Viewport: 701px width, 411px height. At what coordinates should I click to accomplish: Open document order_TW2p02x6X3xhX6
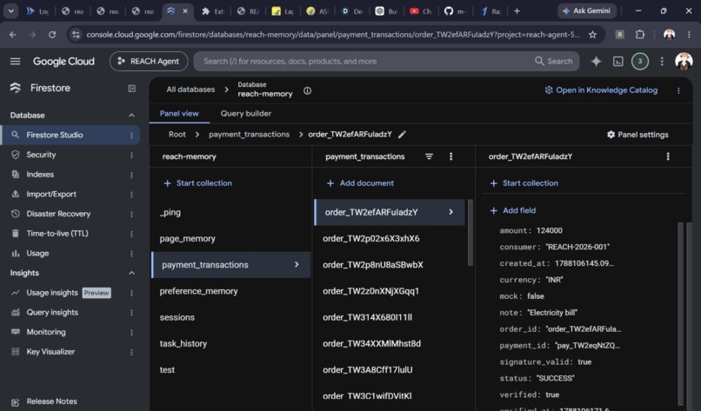click(371, 238)
